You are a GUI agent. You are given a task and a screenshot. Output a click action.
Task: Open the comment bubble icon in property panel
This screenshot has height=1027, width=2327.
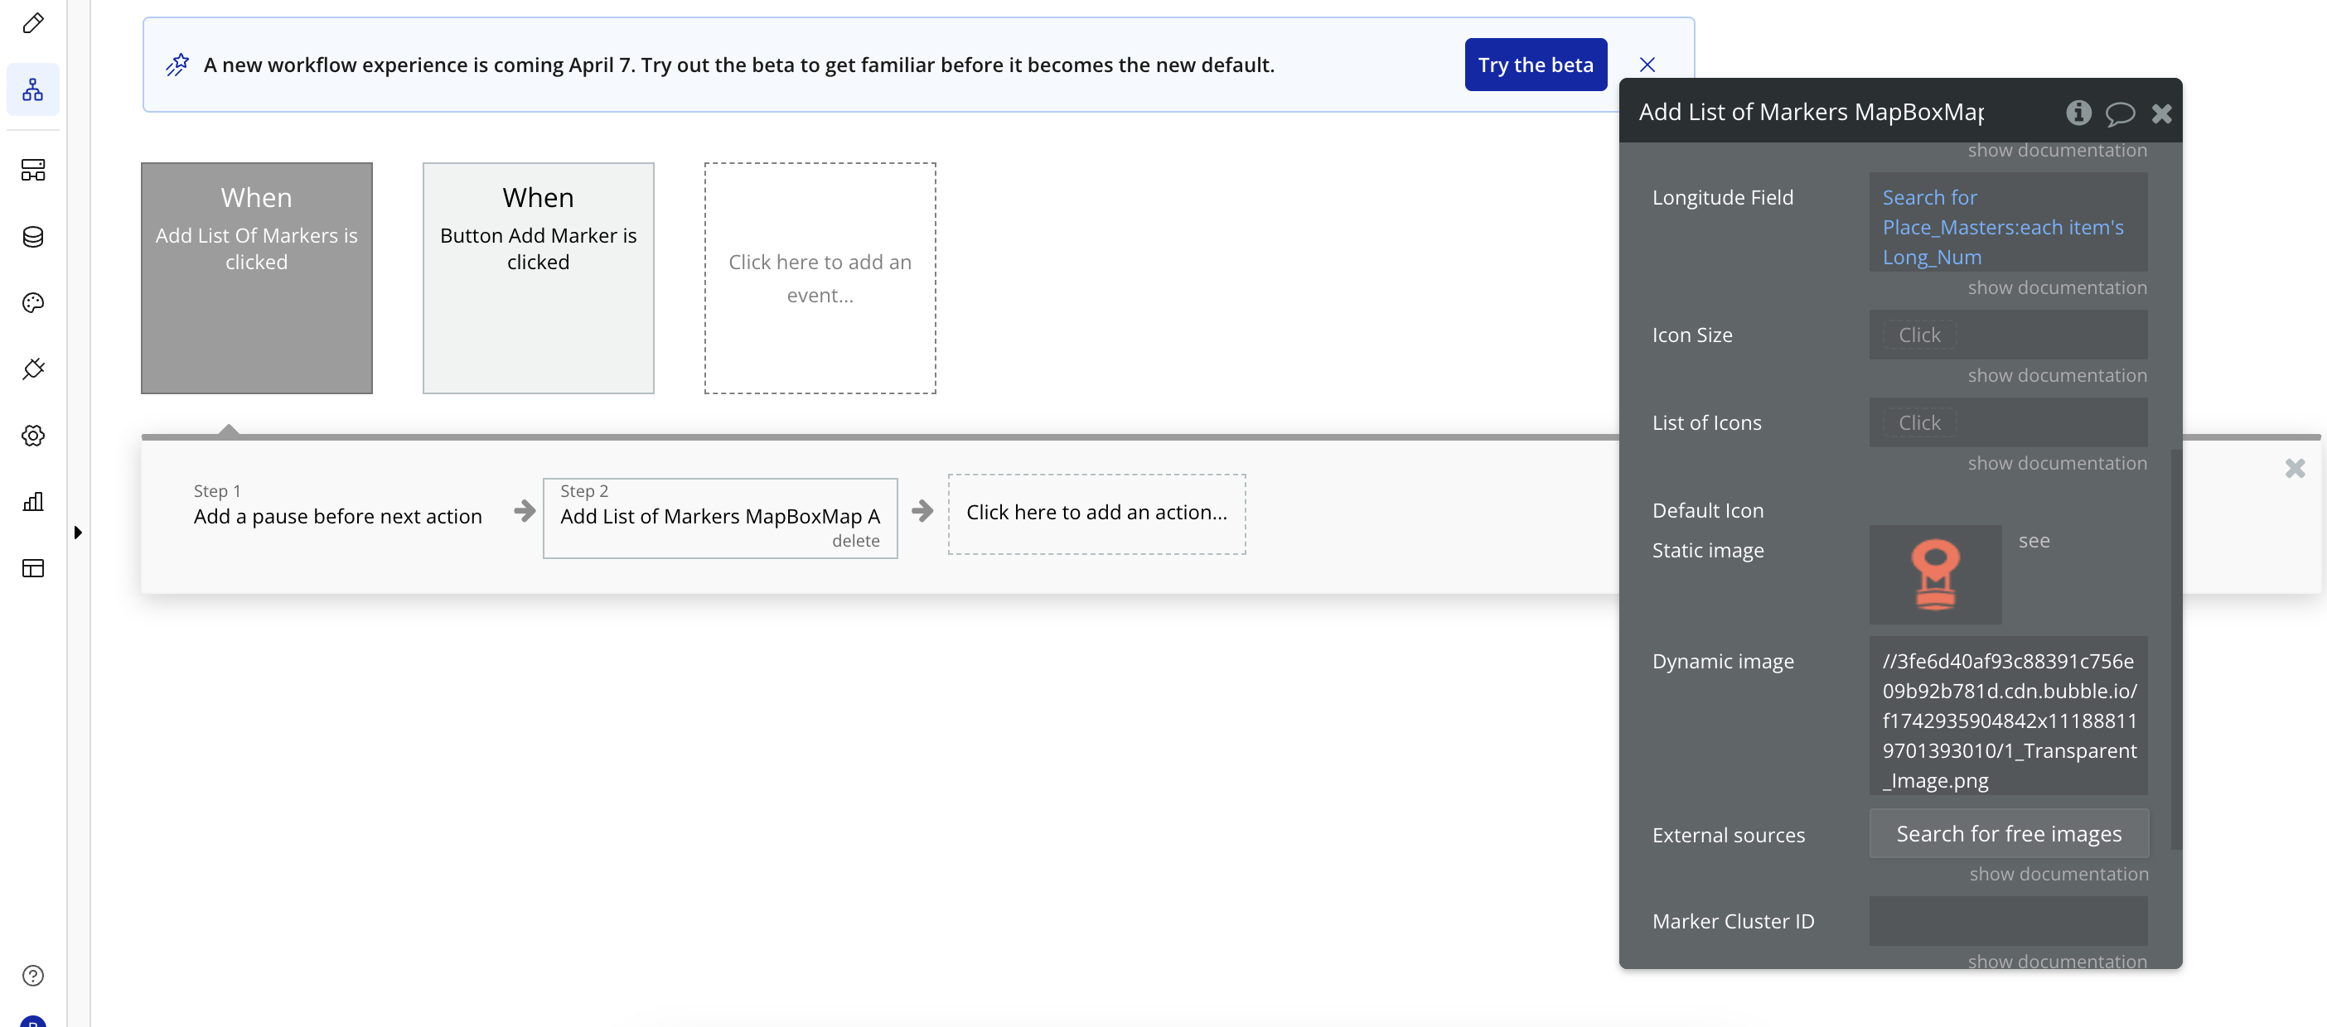click(x=2119, y=113)
